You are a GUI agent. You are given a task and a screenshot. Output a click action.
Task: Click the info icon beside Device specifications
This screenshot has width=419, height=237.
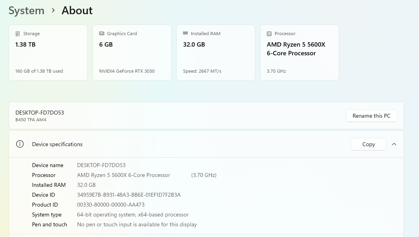point(20,144)
